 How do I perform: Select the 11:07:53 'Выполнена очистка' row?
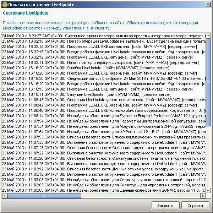tap(104, 142)
